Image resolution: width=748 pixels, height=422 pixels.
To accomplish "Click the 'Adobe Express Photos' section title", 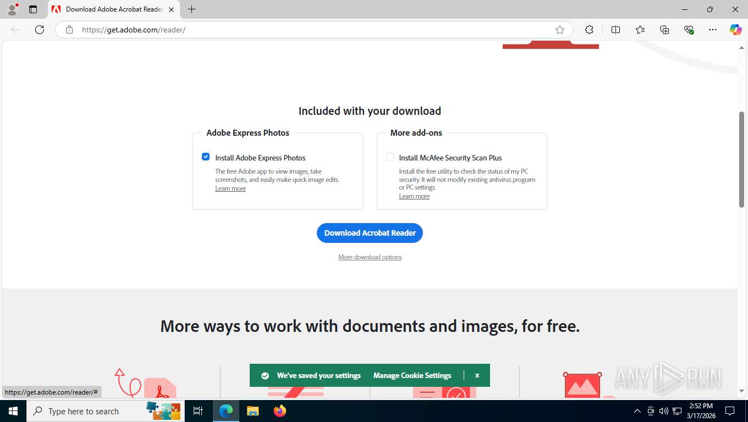I will click(248, 132).
